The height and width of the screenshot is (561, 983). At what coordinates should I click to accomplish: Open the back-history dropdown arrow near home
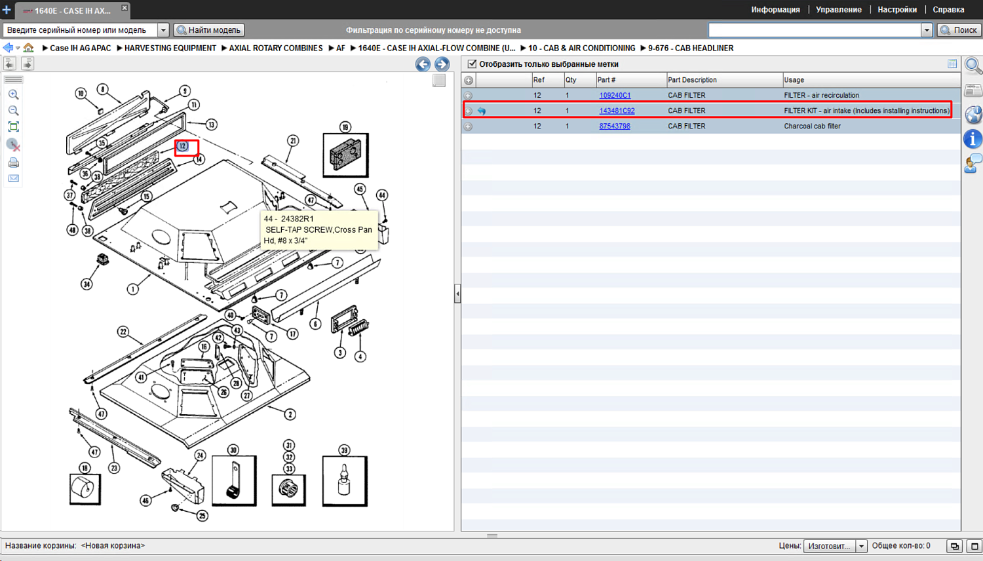point(18,48)
